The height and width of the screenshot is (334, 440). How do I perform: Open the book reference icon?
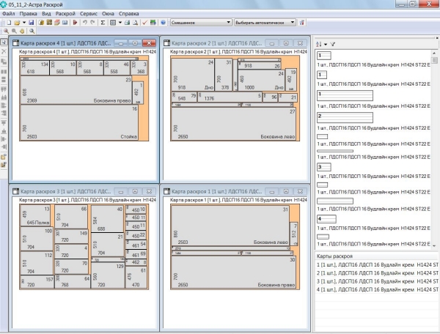pyautogui.click(x=65, y=23)
